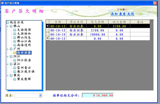Viewport: 160px width, 104px height.
Task: Click the 50000.00 签欠金额 cell
Action: point(97,34)
